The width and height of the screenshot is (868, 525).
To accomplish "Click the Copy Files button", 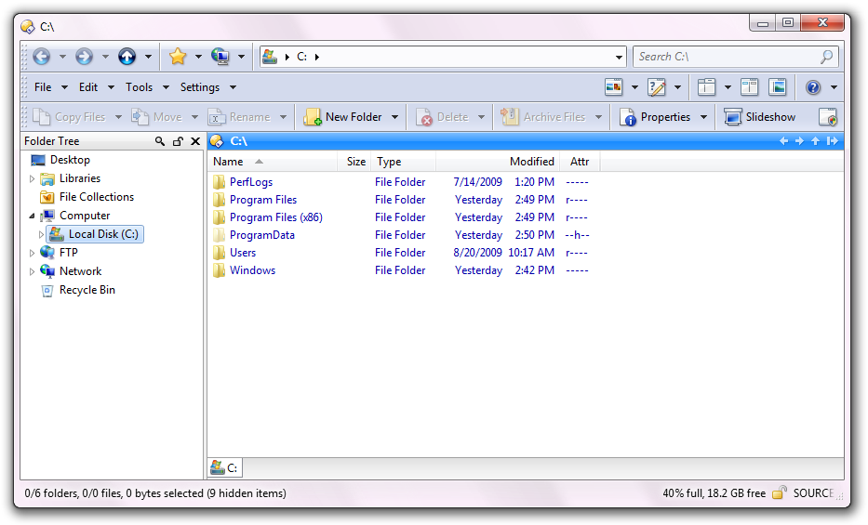I will pyautogui.click(x=70, y=117).
